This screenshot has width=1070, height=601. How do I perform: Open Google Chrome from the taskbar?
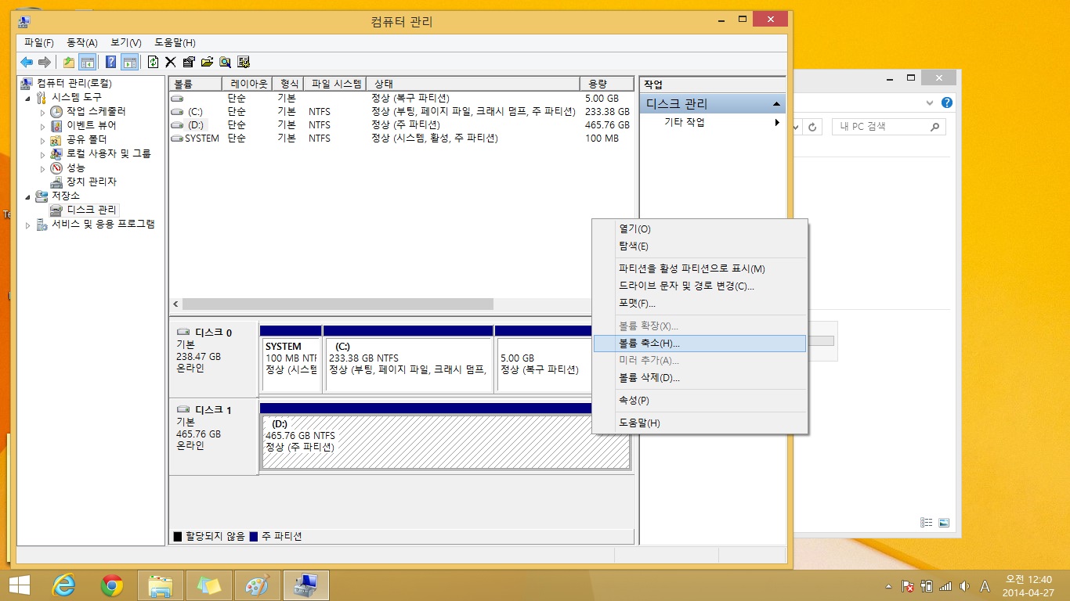(112, 585)
